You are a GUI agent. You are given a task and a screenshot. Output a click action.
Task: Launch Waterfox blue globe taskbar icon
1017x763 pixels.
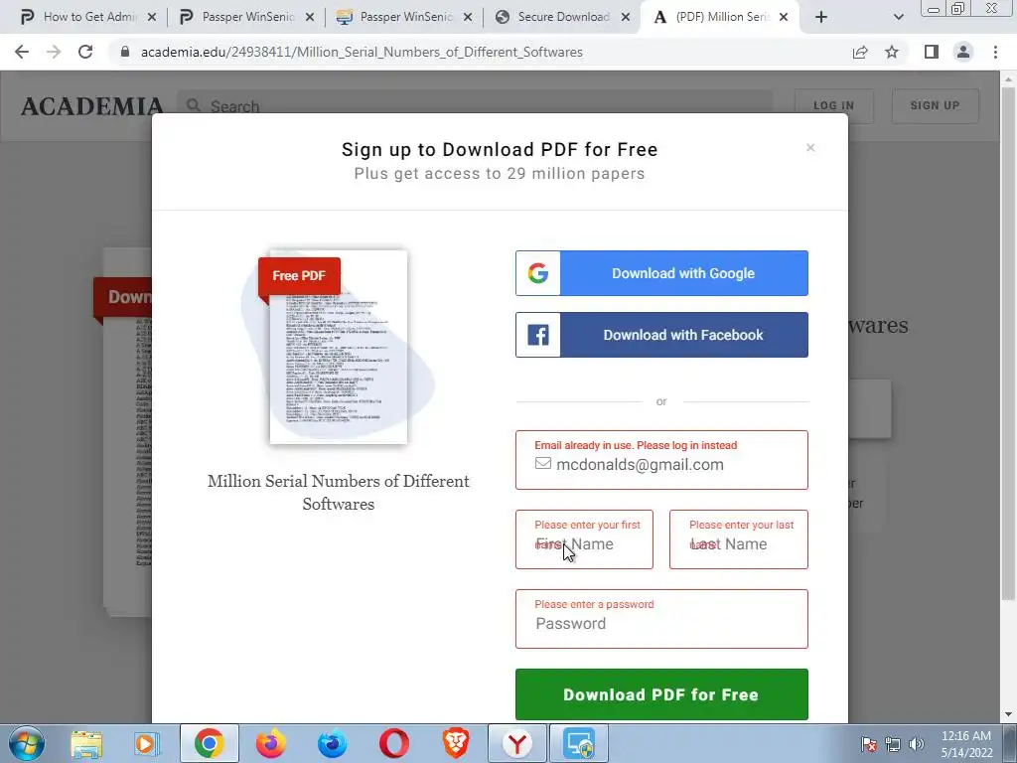332,743
